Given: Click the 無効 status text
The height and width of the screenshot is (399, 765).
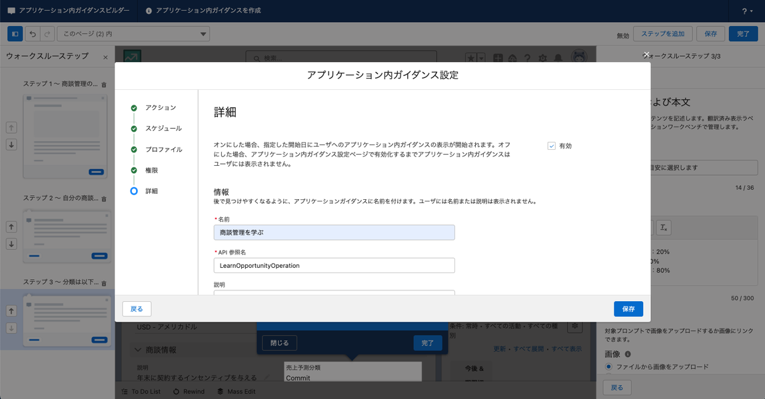Looking at the screenshot, I should [622, 35].
